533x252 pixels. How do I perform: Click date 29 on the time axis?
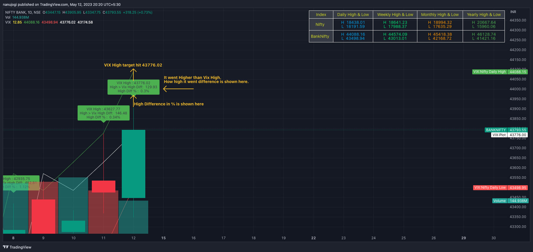tap(464, 238)
